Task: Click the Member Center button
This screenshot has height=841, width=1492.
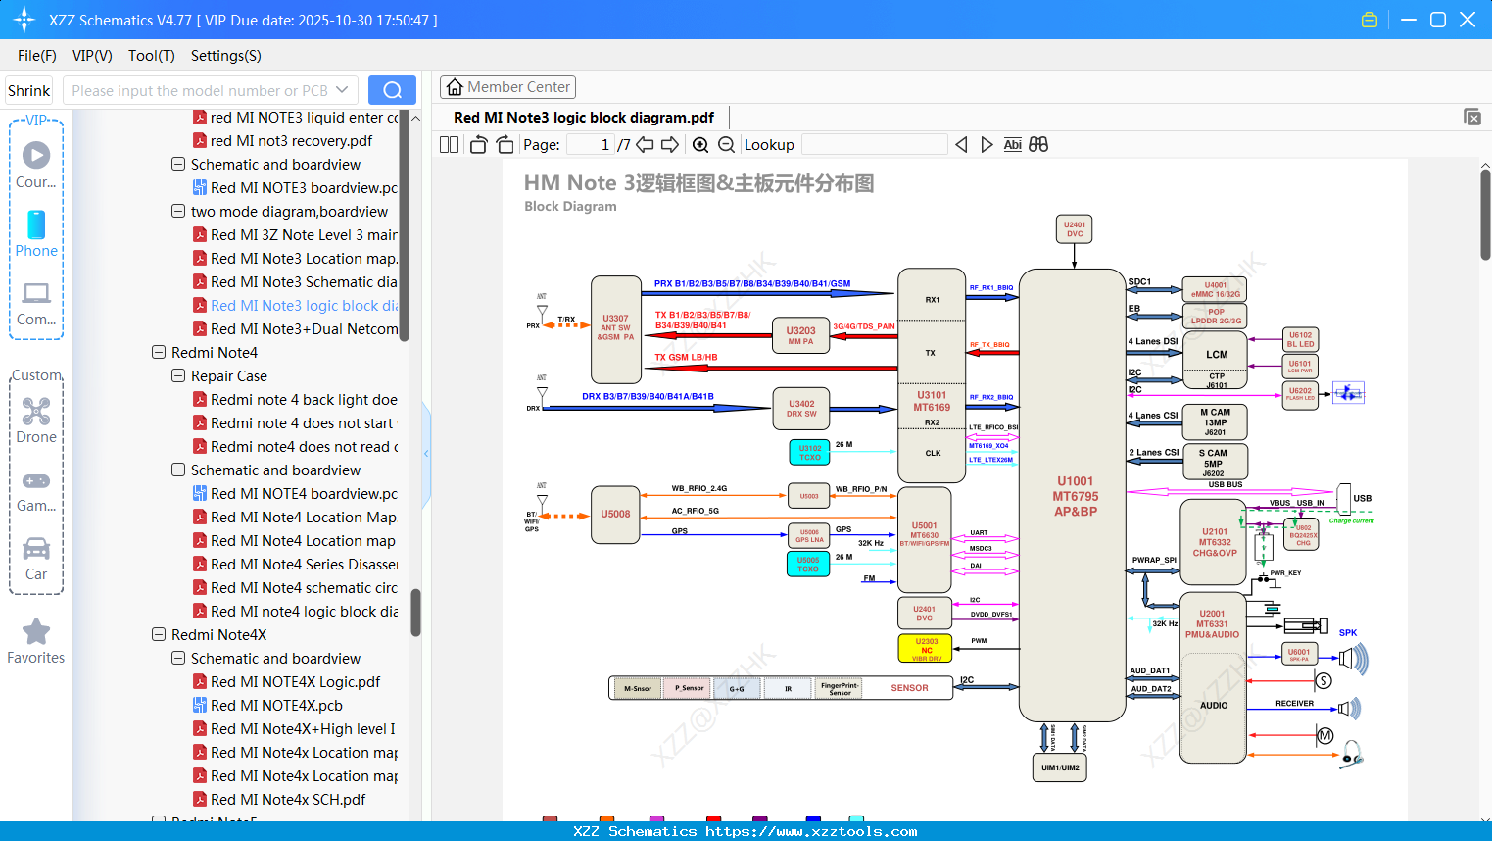Action: coord(507,87)
